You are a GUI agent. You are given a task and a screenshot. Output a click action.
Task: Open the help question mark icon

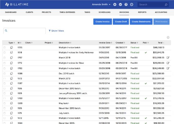126,5
